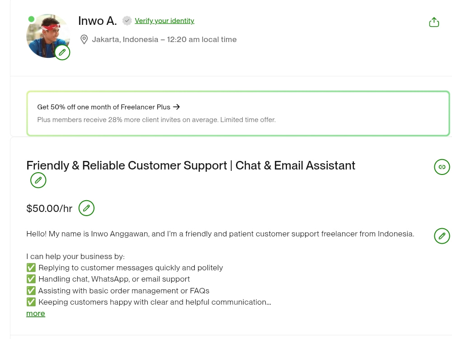
Task: Click the Inwo A. profile photo
Action: (48, 36)
